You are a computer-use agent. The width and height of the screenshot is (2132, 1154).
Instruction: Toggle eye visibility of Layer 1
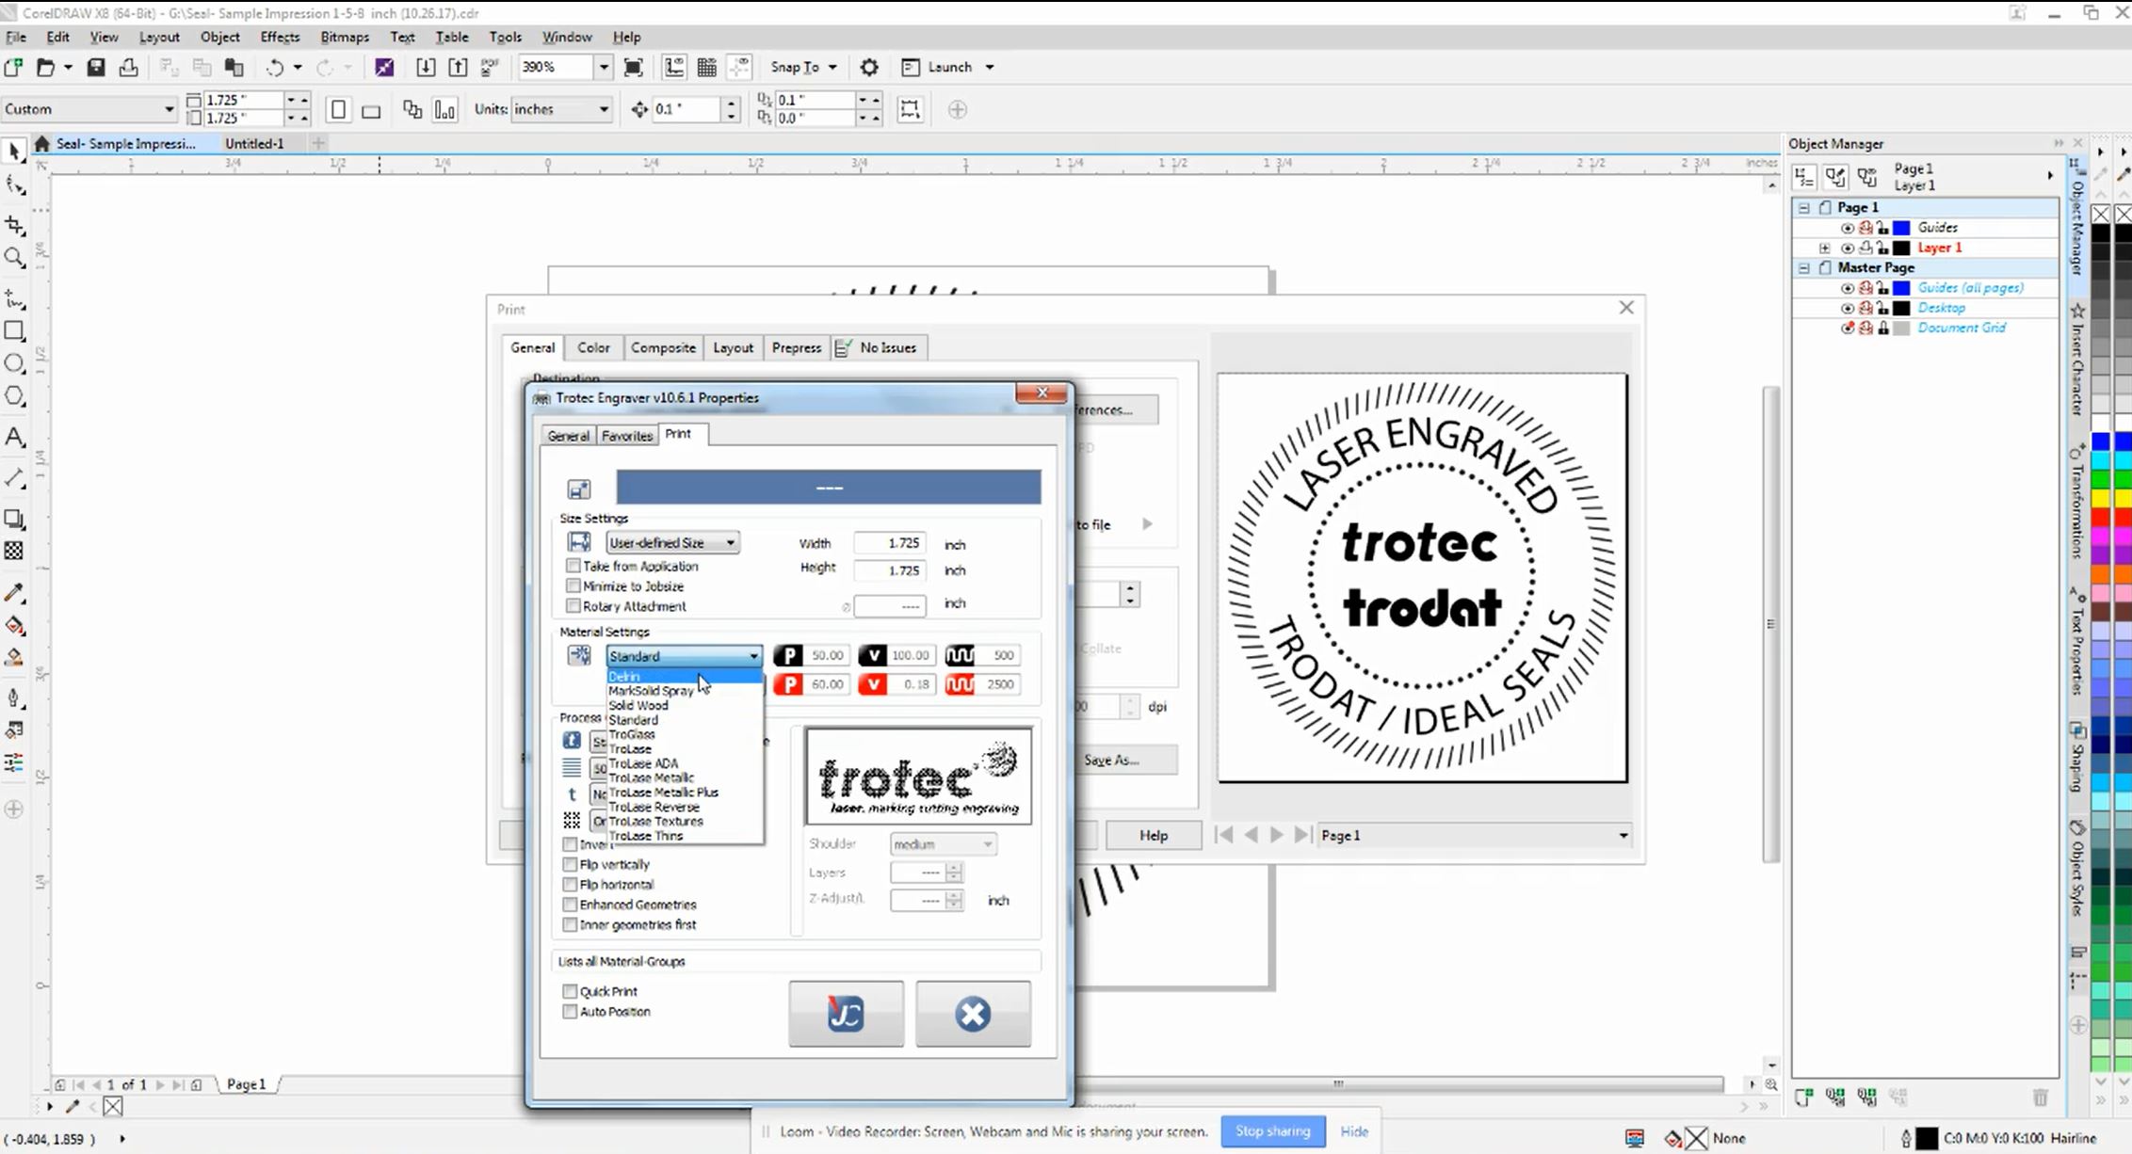click(x=1848, y=248)
